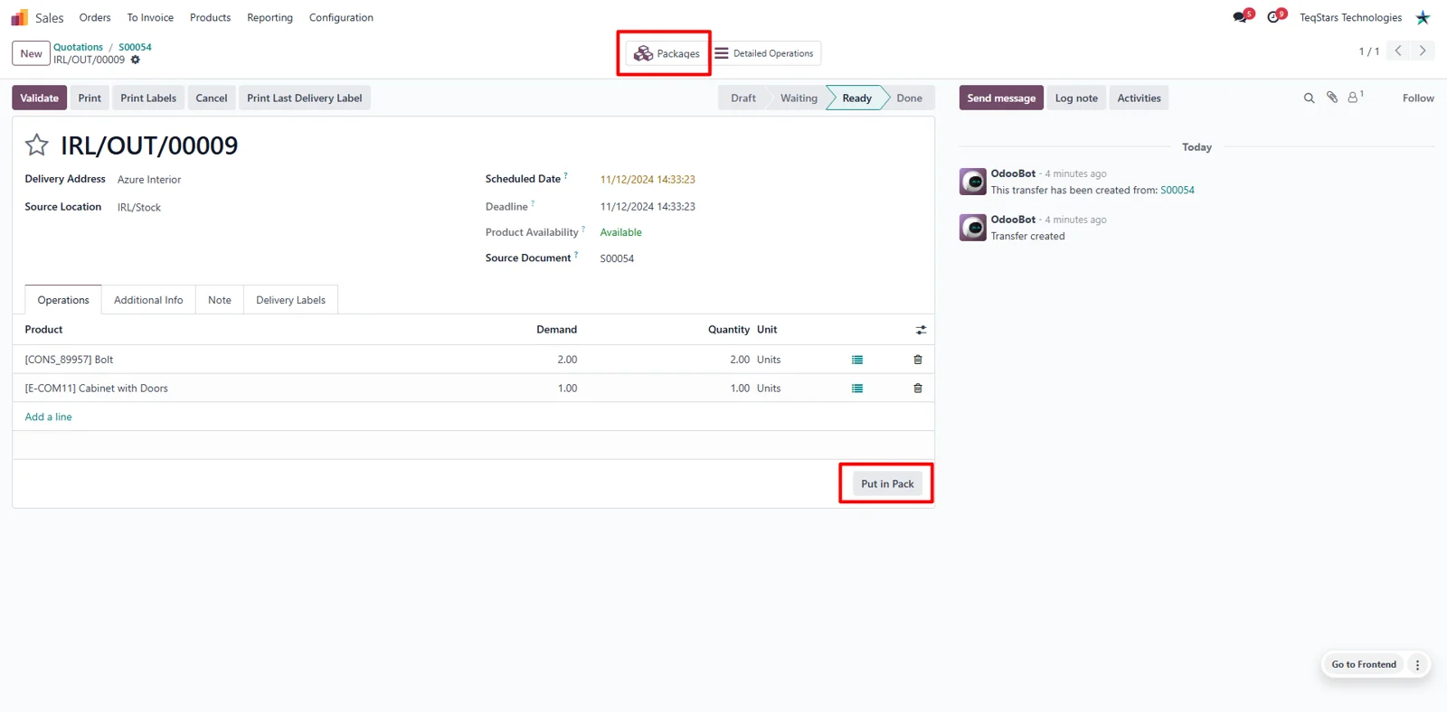
Task: Click the Print Labels button
Action: pyautogui.click(x=148, y=98)
